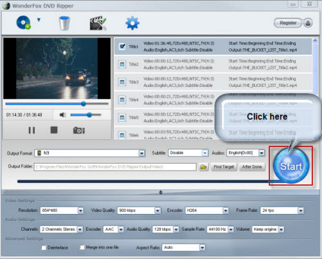Select Title2 output THE_BUCKET_LIST_Title2.mp4 text
This screenshot has width=322, height=259.
[x=263, y=68]
